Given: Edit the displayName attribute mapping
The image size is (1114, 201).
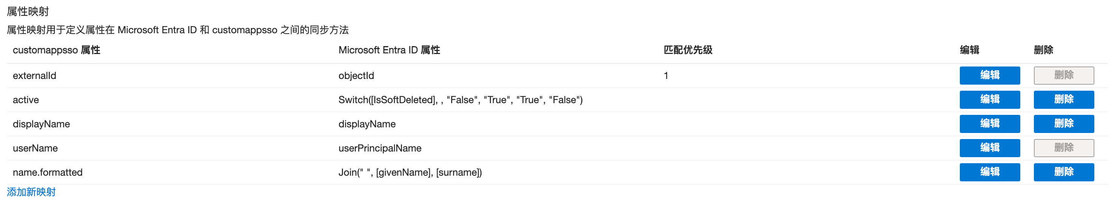Looking at the screenshot, I should pos(989,124).
